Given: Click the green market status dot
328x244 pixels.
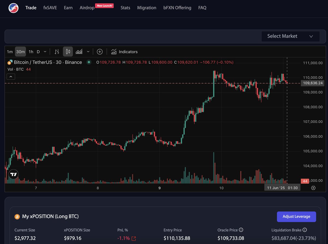Looking at the screenshot, I should (89, 62).
